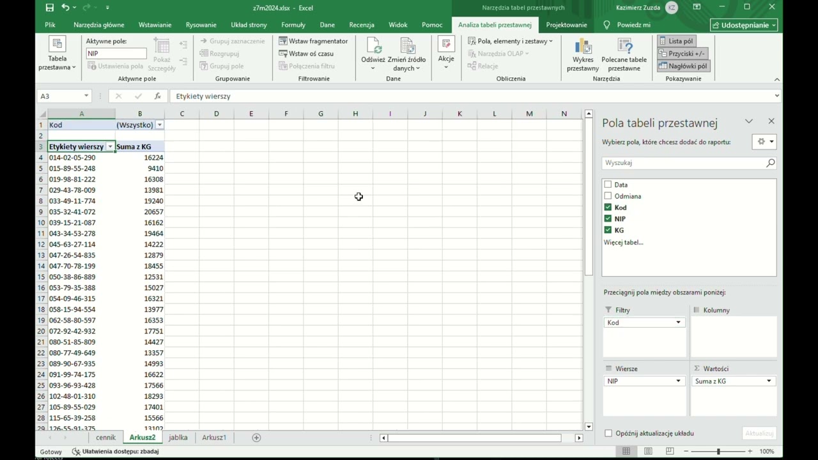This screenshot has width=818, height=460.
Task: Uncheck the KG field checkbox
Action: pos(608,230)
